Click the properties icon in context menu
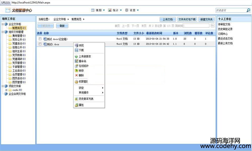Image resolution: width=252 pixels, height=151 pixels. pos(77,105)
